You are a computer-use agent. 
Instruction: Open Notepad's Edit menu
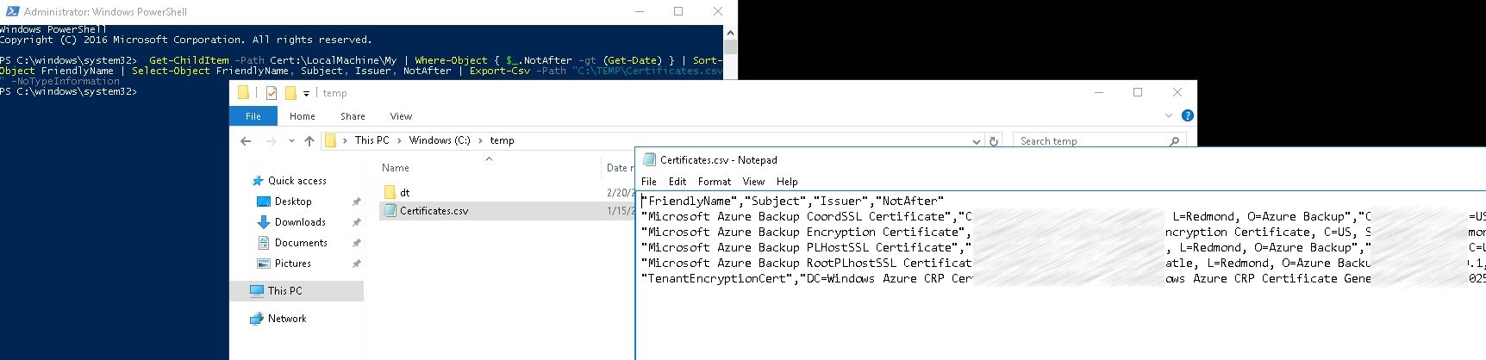(x=677, y=182)
